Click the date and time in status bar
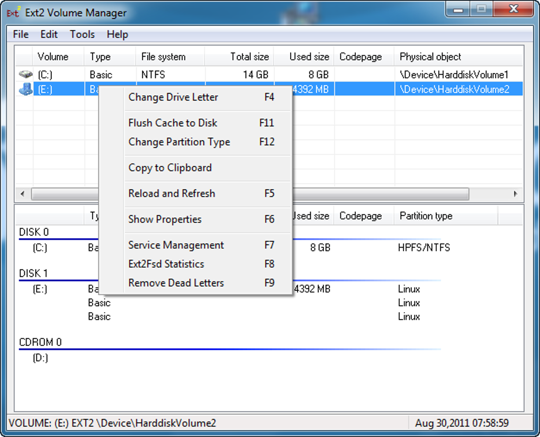Image resolution: width=540 pixels, height=437 pixels. (462, 423)
